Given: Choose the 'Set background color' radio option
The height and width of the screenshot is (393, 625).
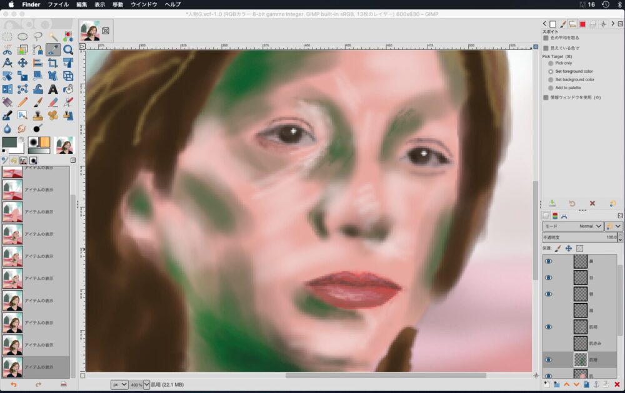Looking at the screenshot, I should point(551,80).
